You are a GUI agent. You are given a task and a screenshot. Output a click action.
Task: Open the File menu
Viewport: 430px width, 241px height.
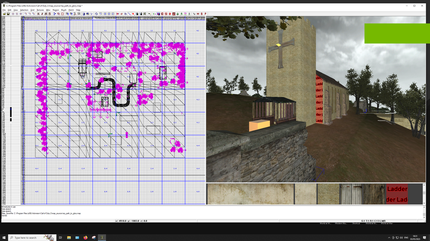coord(4,10)
